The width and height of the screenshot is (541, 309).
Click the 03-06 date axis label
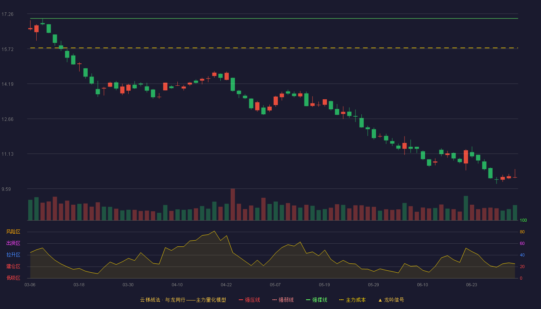click(x=30, y=285)
